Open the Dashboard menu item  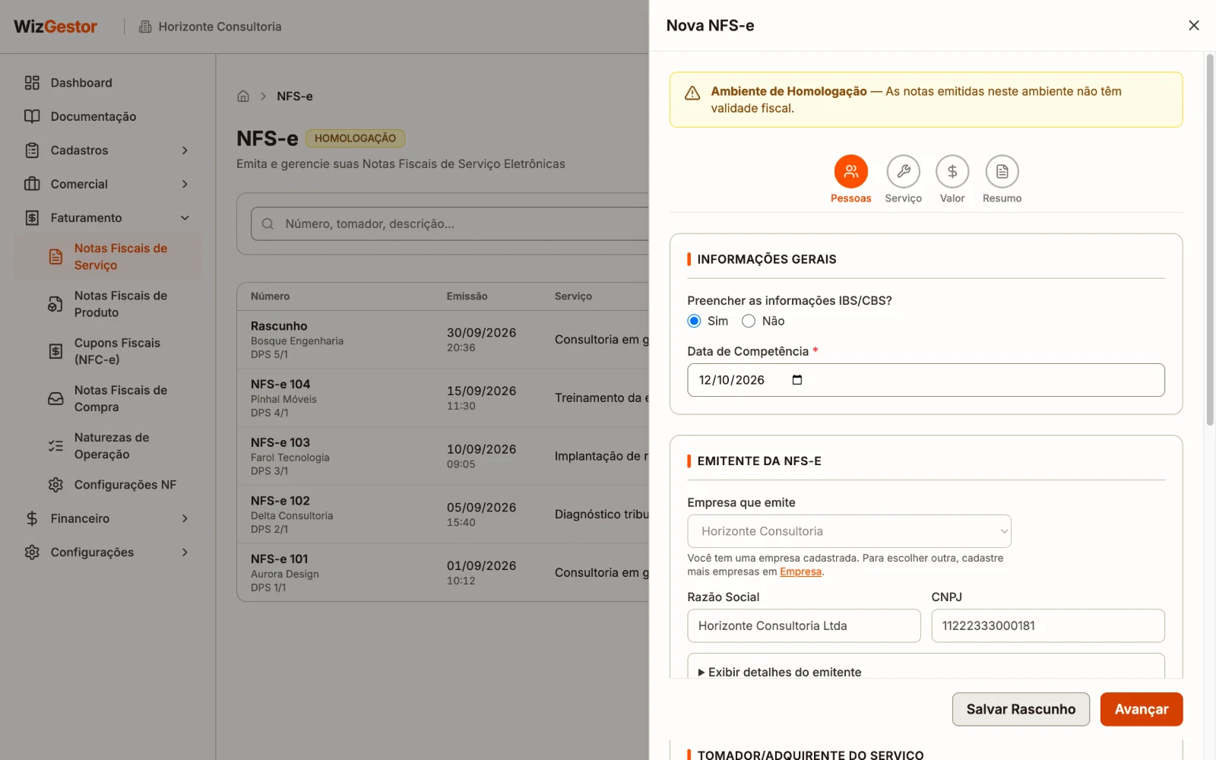pyautogui.click(x=108, y=83)
